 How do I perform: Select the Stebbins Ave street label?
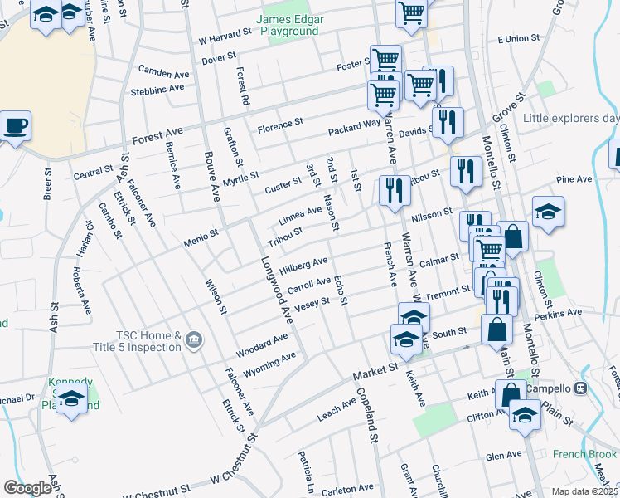(157, 90)
